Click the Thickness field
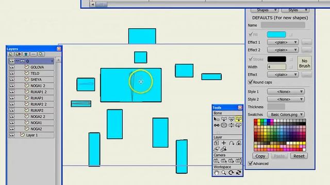 pyautogui.click(x=276, y=107)
